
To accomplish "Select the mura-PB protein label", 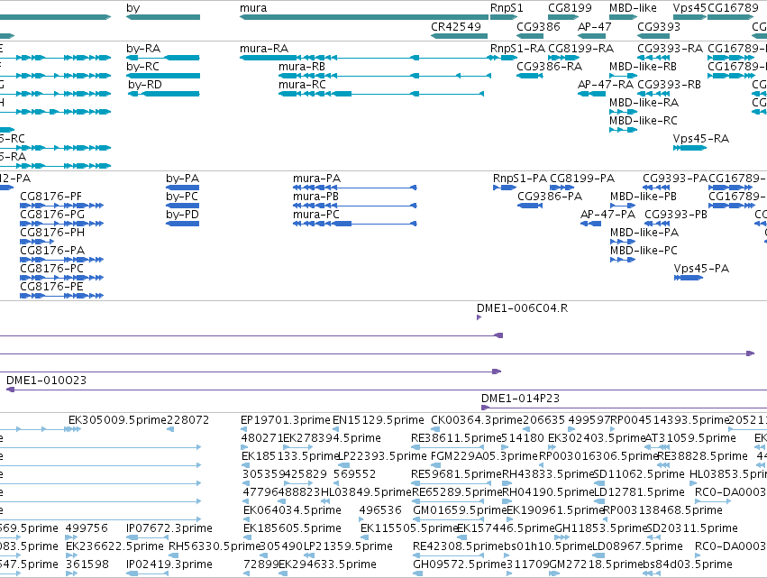I will click(x=315, y=197).
